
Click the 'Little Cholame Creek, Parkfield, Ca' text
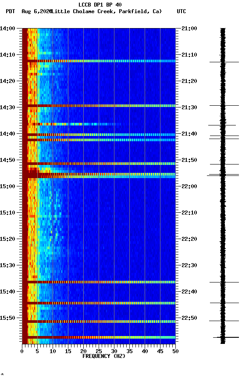click(x=106, y=11)
